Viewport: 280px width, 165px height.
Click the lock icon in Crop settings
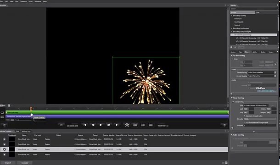(x=275, y=64)
